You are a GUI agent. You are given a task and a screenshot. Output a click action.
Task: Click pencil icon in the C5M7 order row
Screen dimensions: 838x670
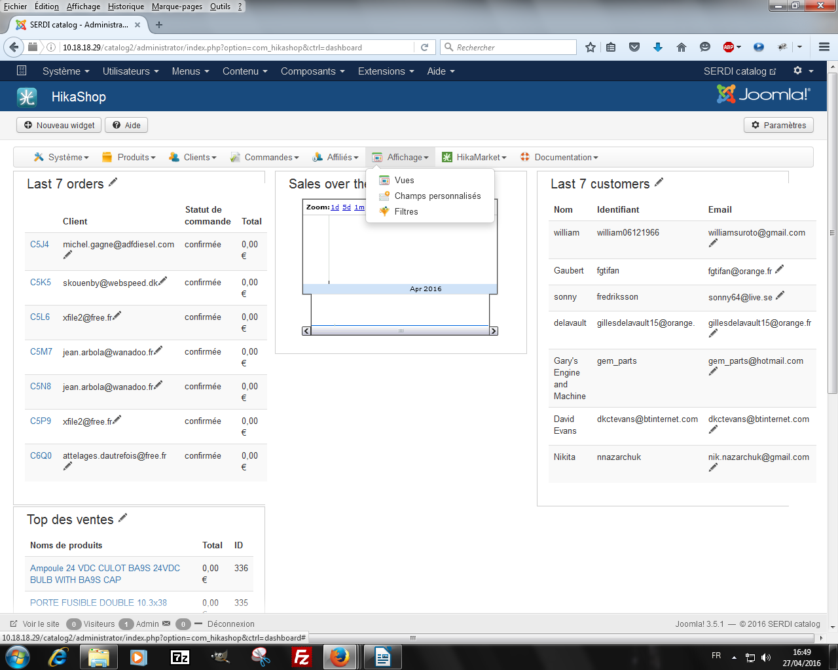point(158,350)
